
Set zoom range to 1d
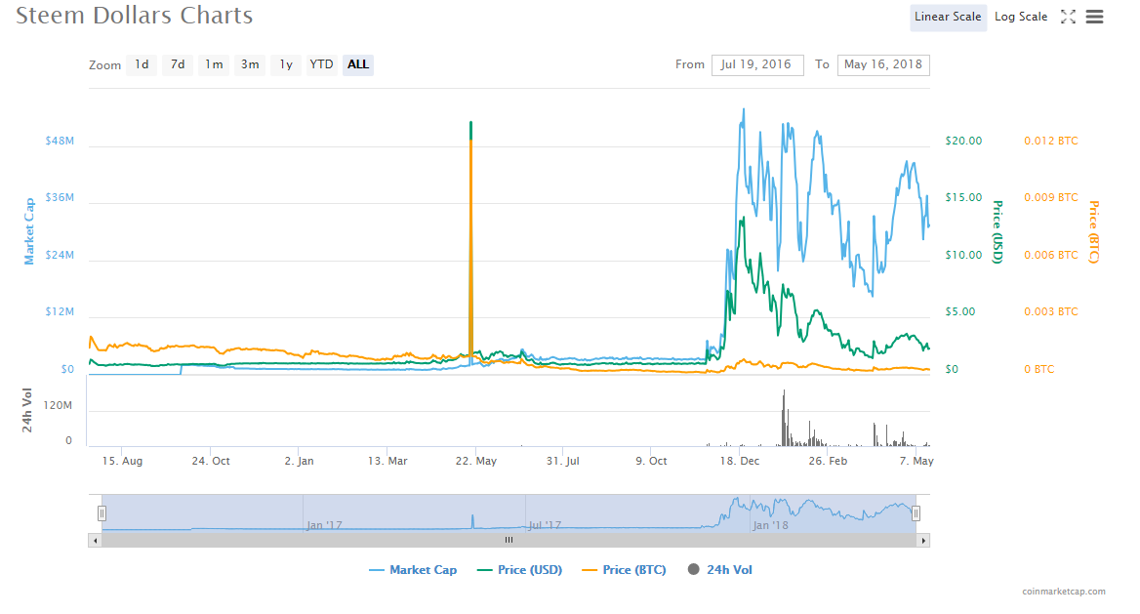pos(142,64)
